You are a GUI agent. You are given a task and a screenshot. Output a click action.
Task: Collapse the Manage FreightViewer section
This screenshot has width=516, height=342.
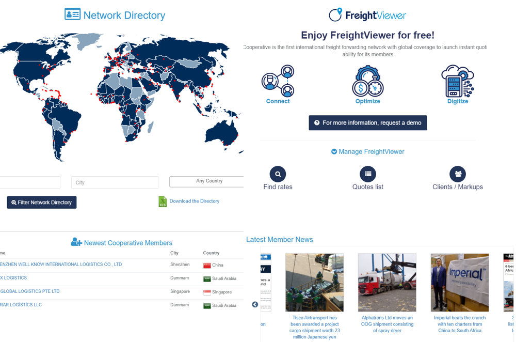coord(335,151)
